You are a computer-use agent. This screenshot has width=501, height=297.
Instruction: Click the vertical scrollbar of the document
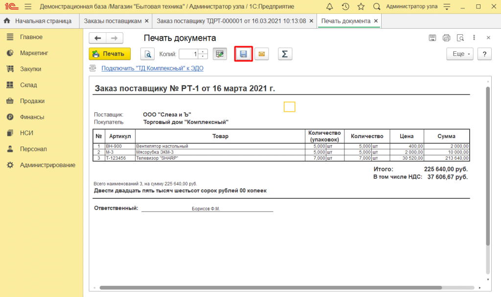click(487, 166)
